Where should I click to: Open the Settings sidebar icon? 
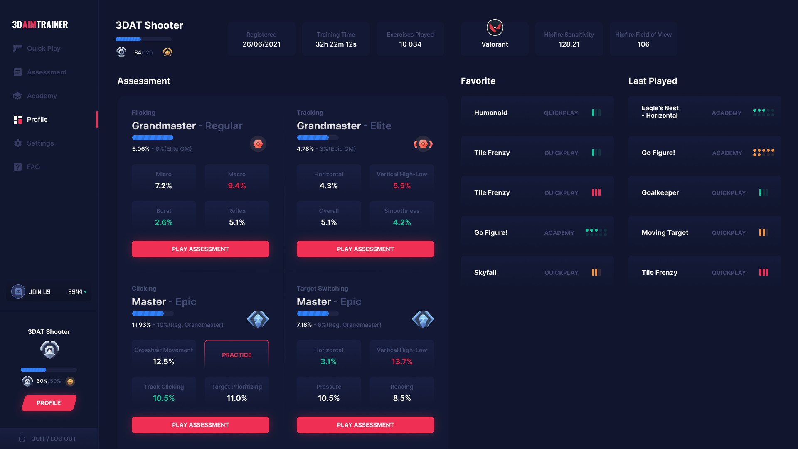17,143
